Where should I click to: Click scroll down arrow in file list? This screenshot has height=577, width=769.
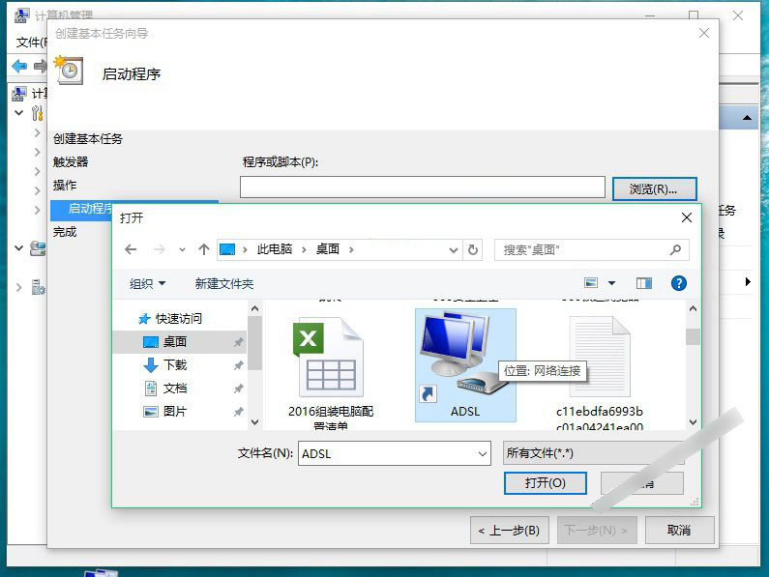point(693,422)
